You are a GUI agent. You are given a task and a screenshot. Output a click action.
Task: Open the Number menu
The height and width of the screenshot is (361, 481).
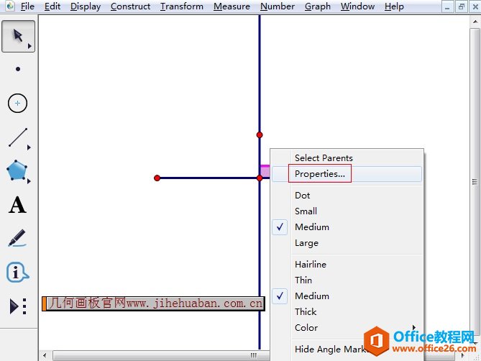pyautogui.click(x=278, y=6)
